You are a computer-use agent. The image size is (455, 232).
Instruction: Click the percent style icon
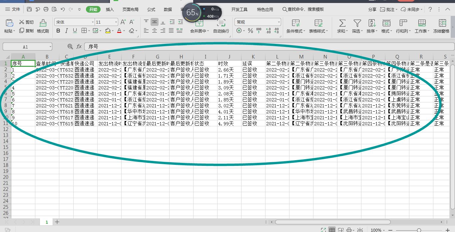point(250,31)
